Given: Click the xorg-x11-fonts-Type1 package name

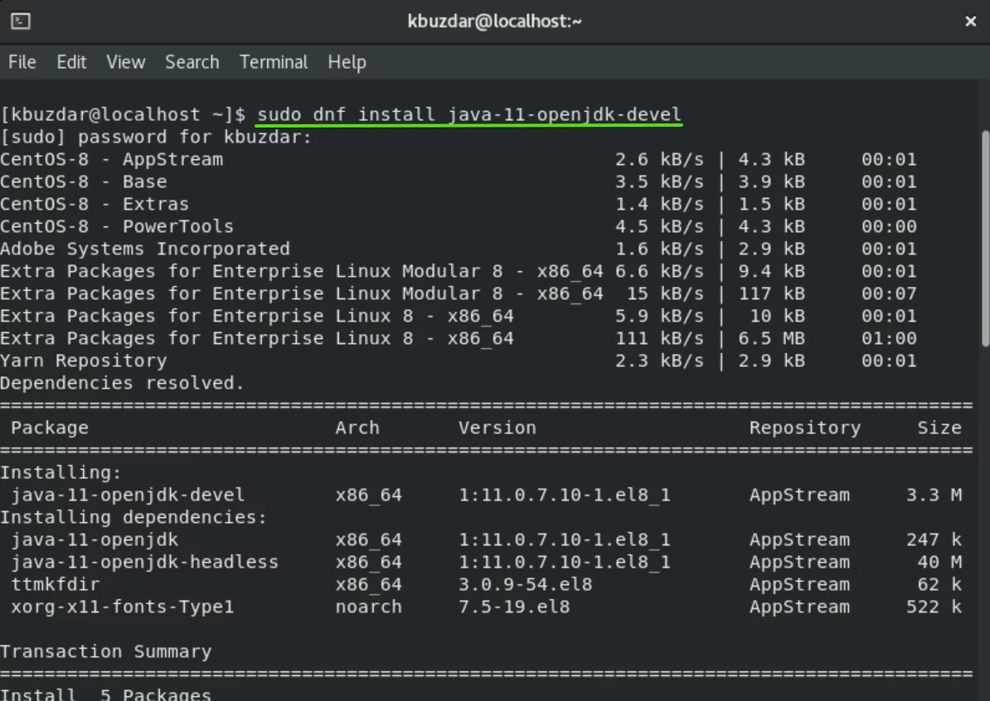Looking at the screenshot, I should click(123, 607).
